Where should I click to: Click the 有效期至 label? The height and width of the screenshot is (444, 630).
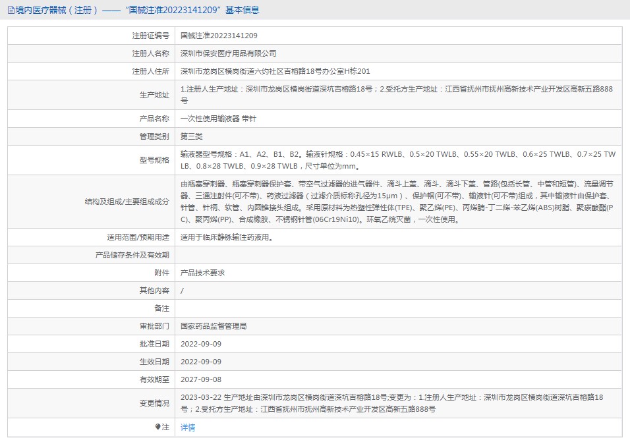(154, 379)
